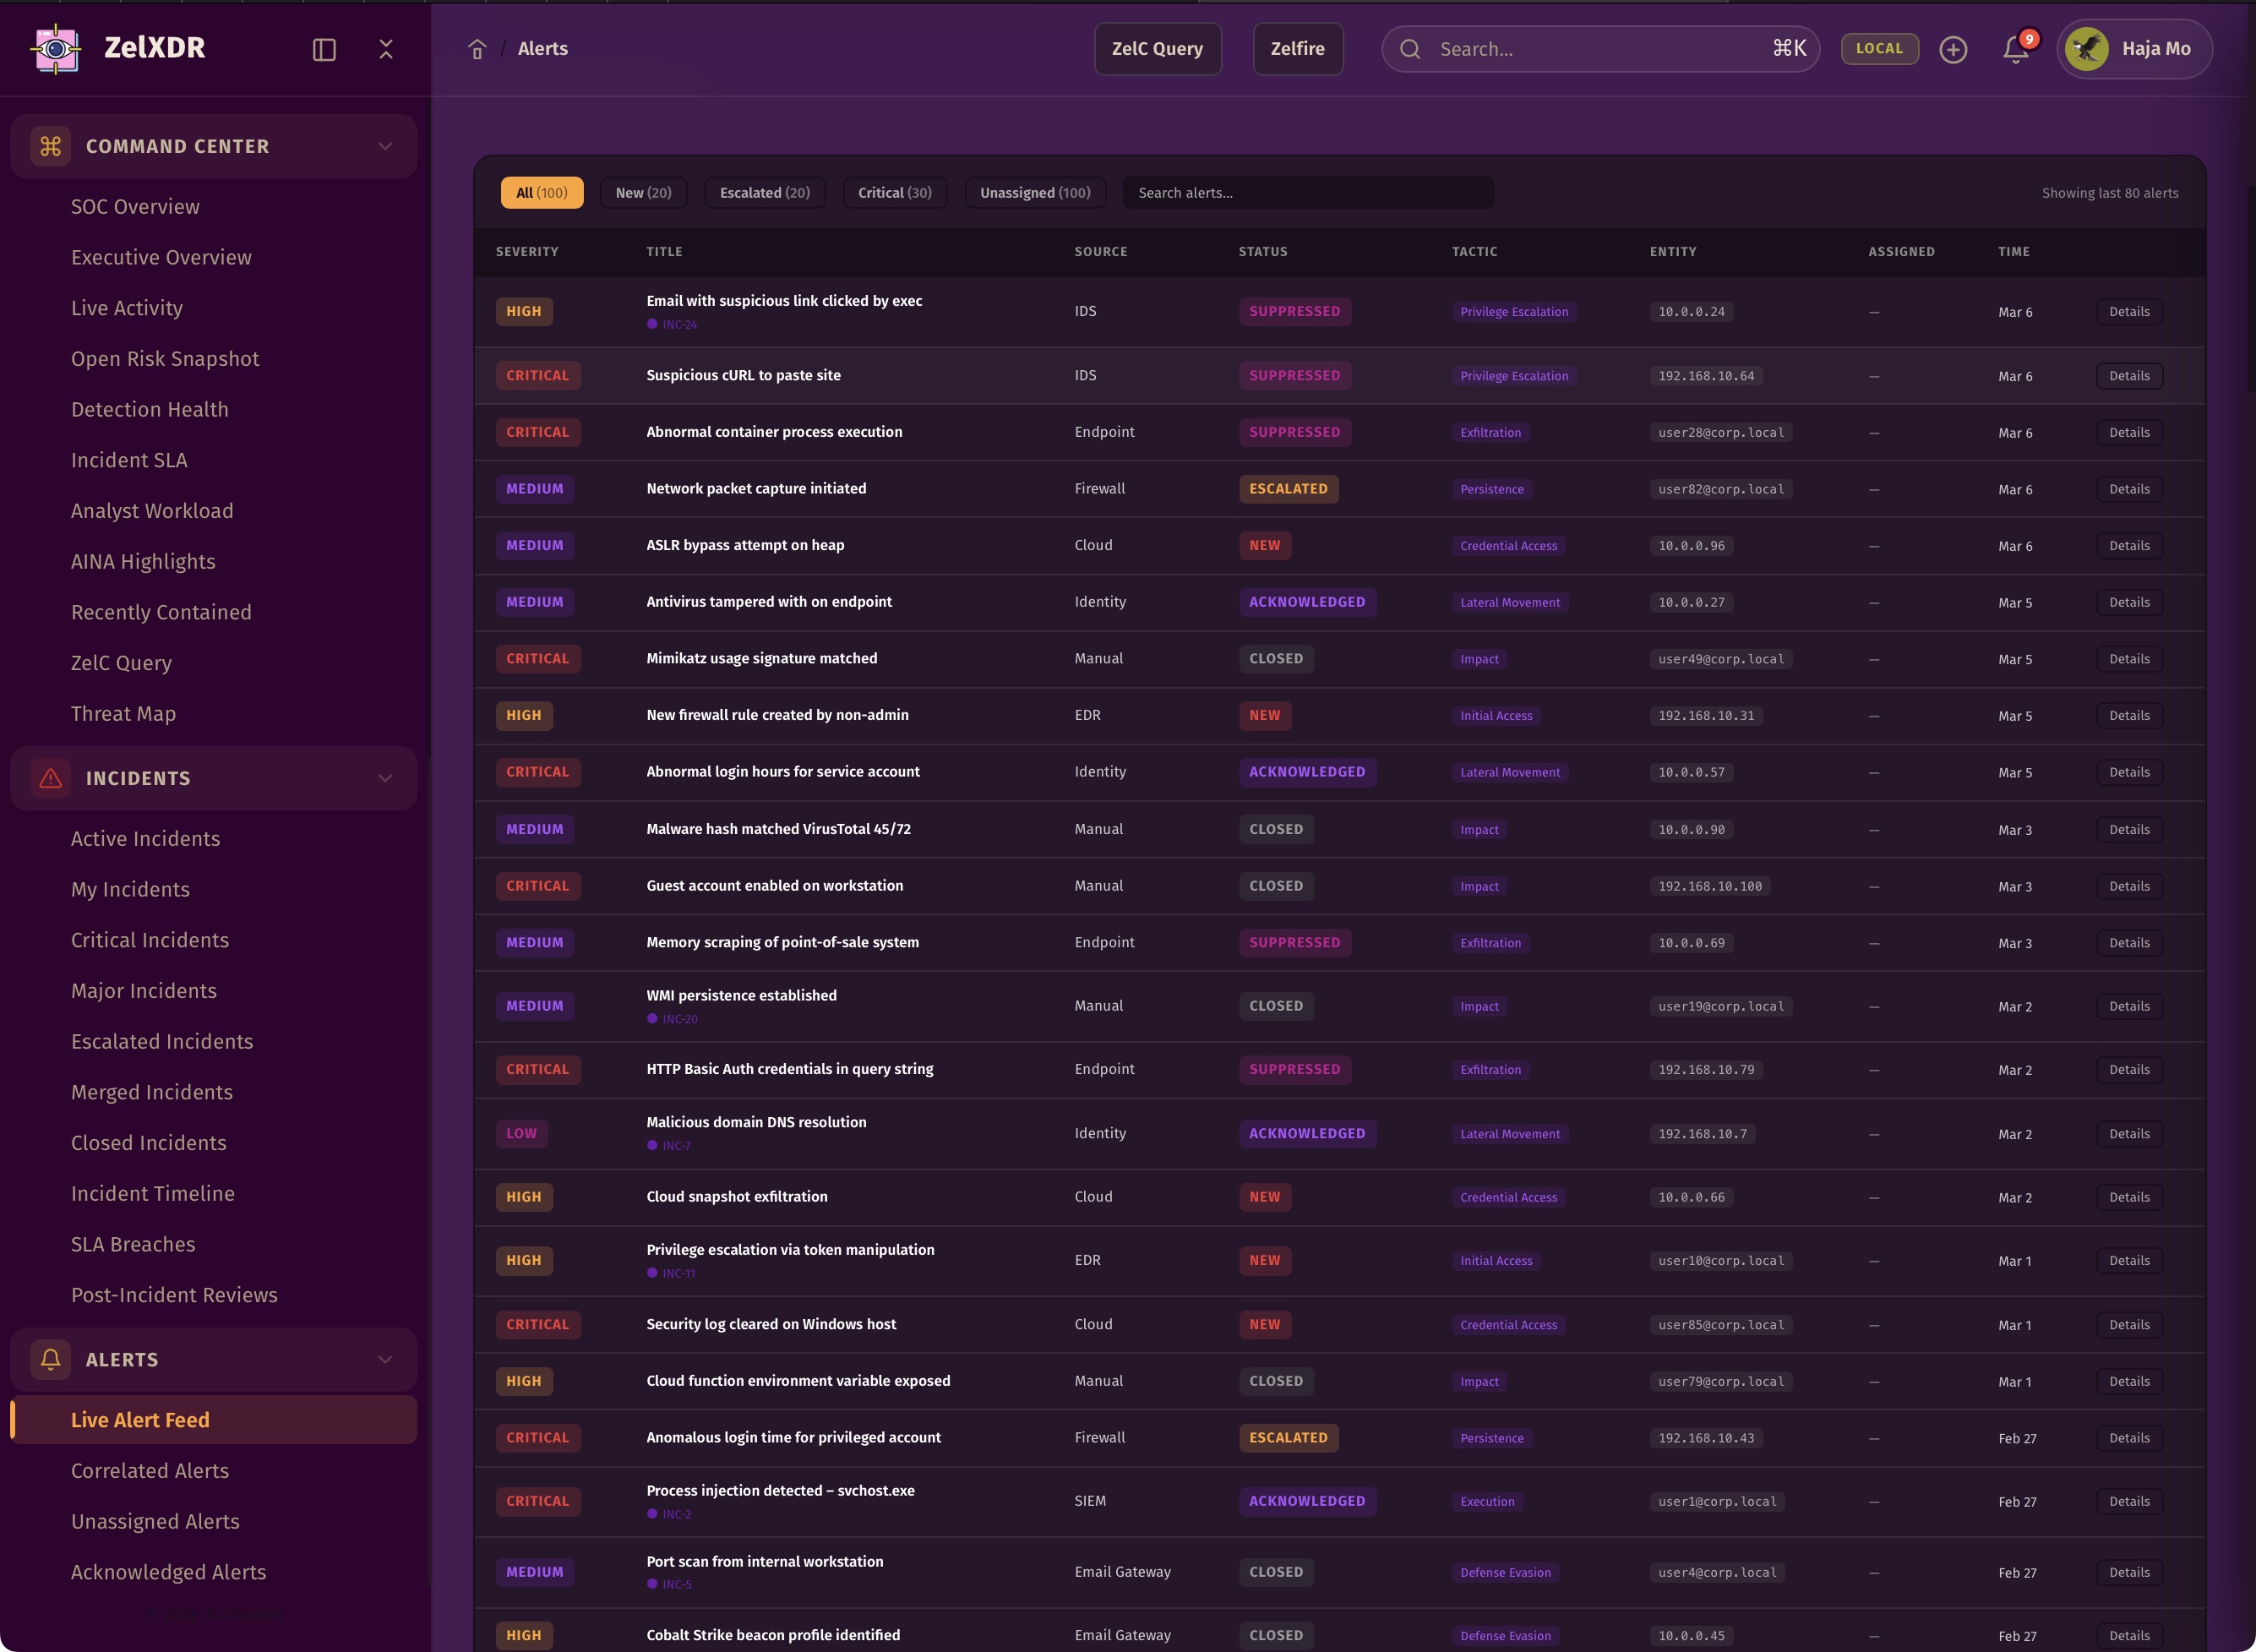Toggle the LOCAL environment badge

pos(1879,48)
